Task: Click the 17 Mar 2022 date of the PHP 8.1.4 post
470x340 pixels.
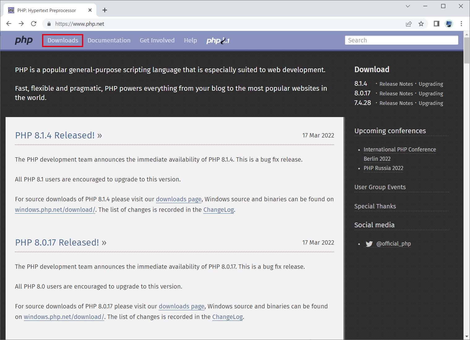Action: (x=318, y=135)
